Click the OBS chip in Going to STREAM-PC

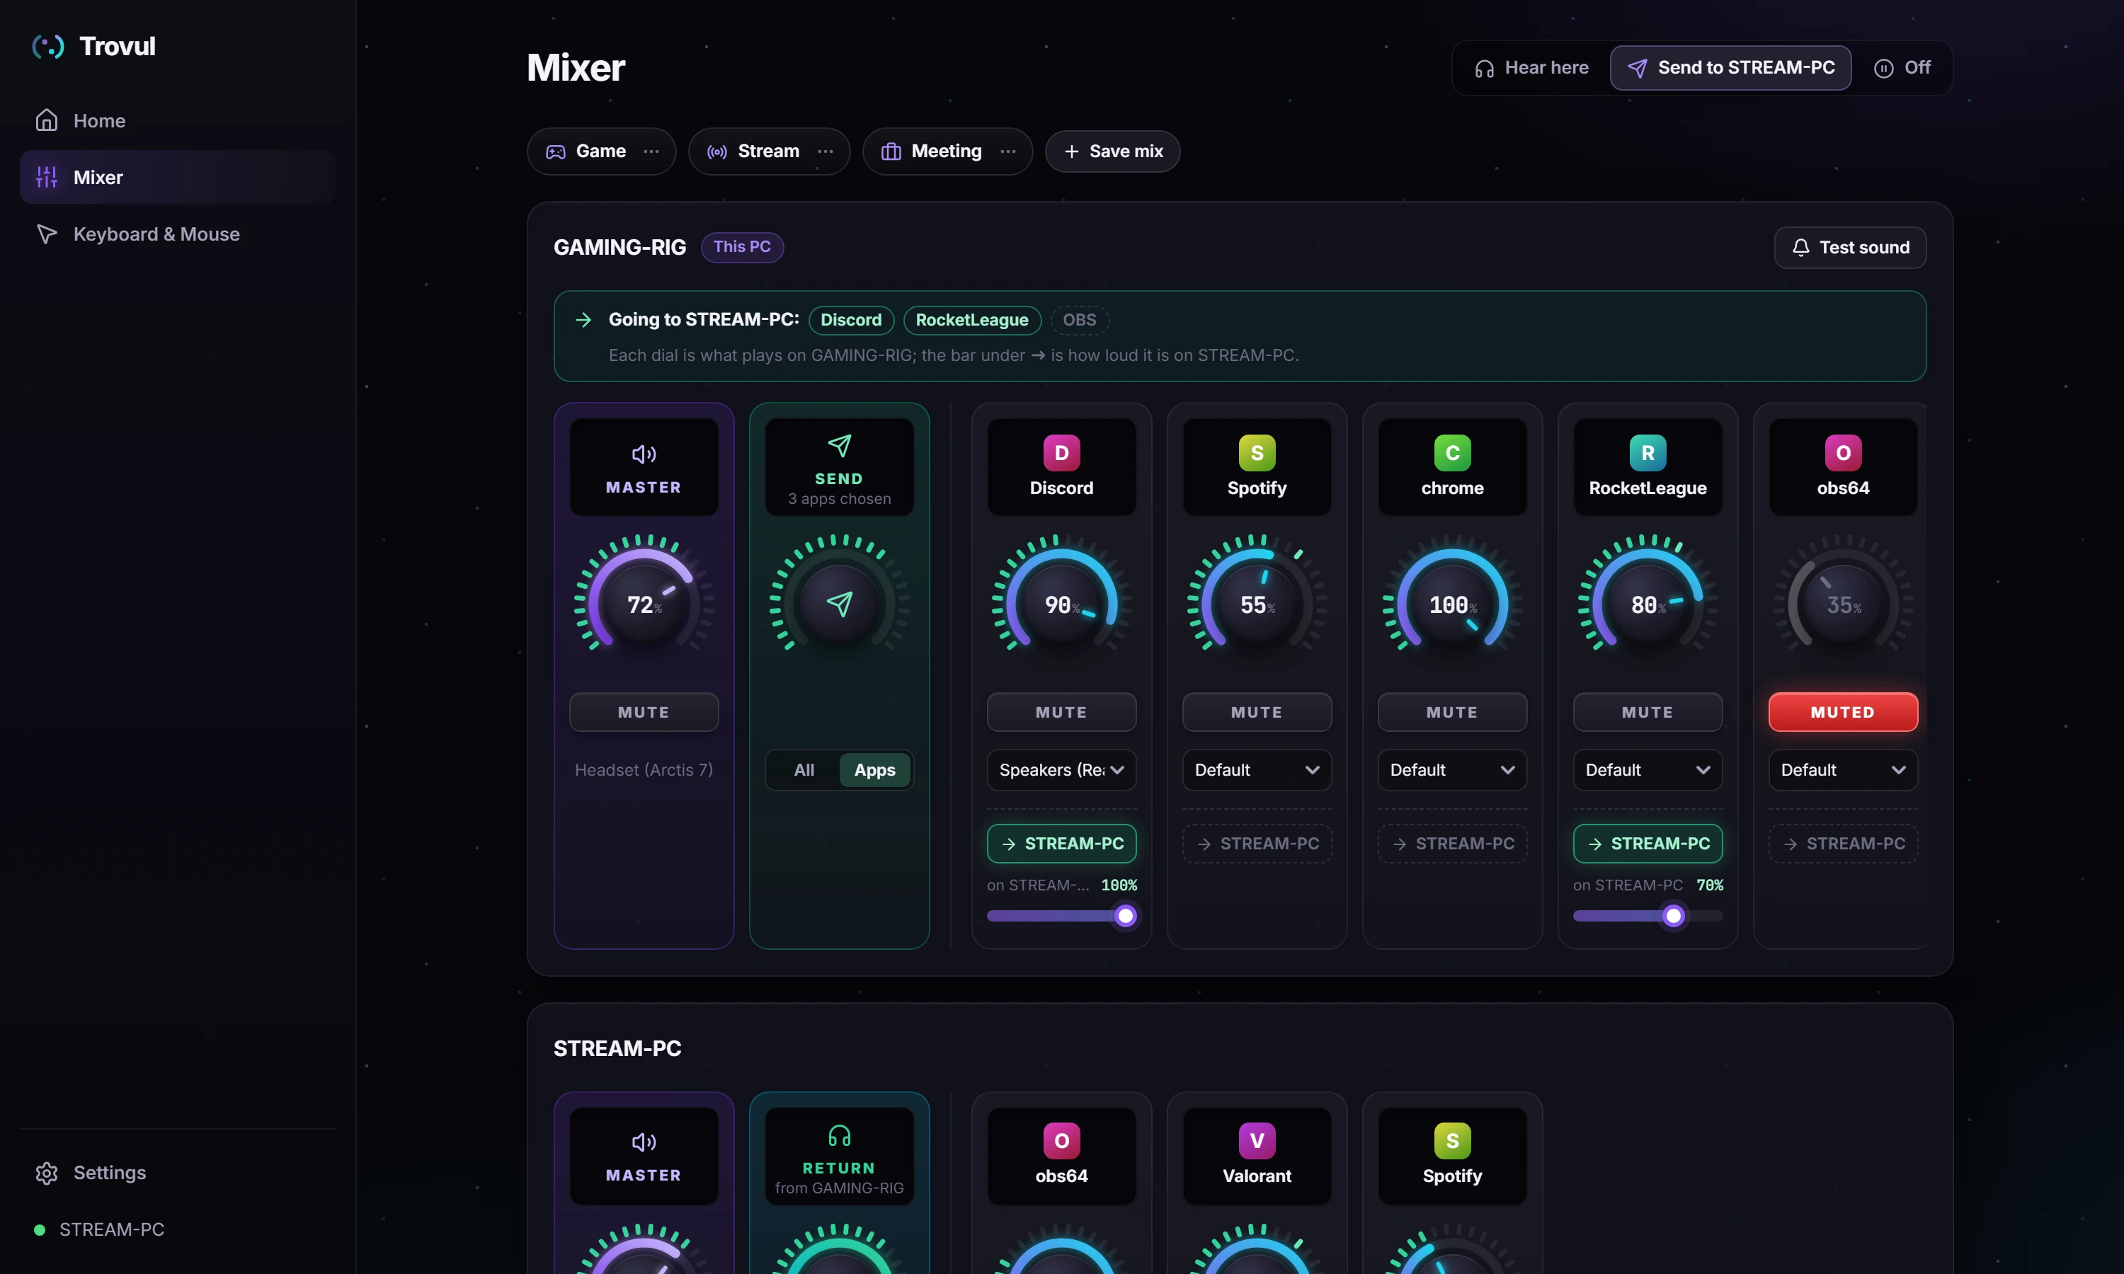(1079, 320)
